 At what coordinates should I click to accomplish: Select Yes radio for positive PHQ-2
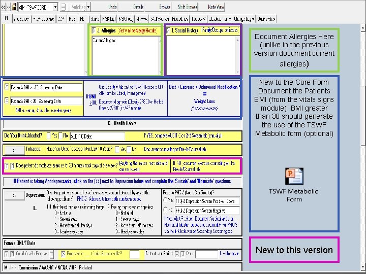tap(166, 200)
